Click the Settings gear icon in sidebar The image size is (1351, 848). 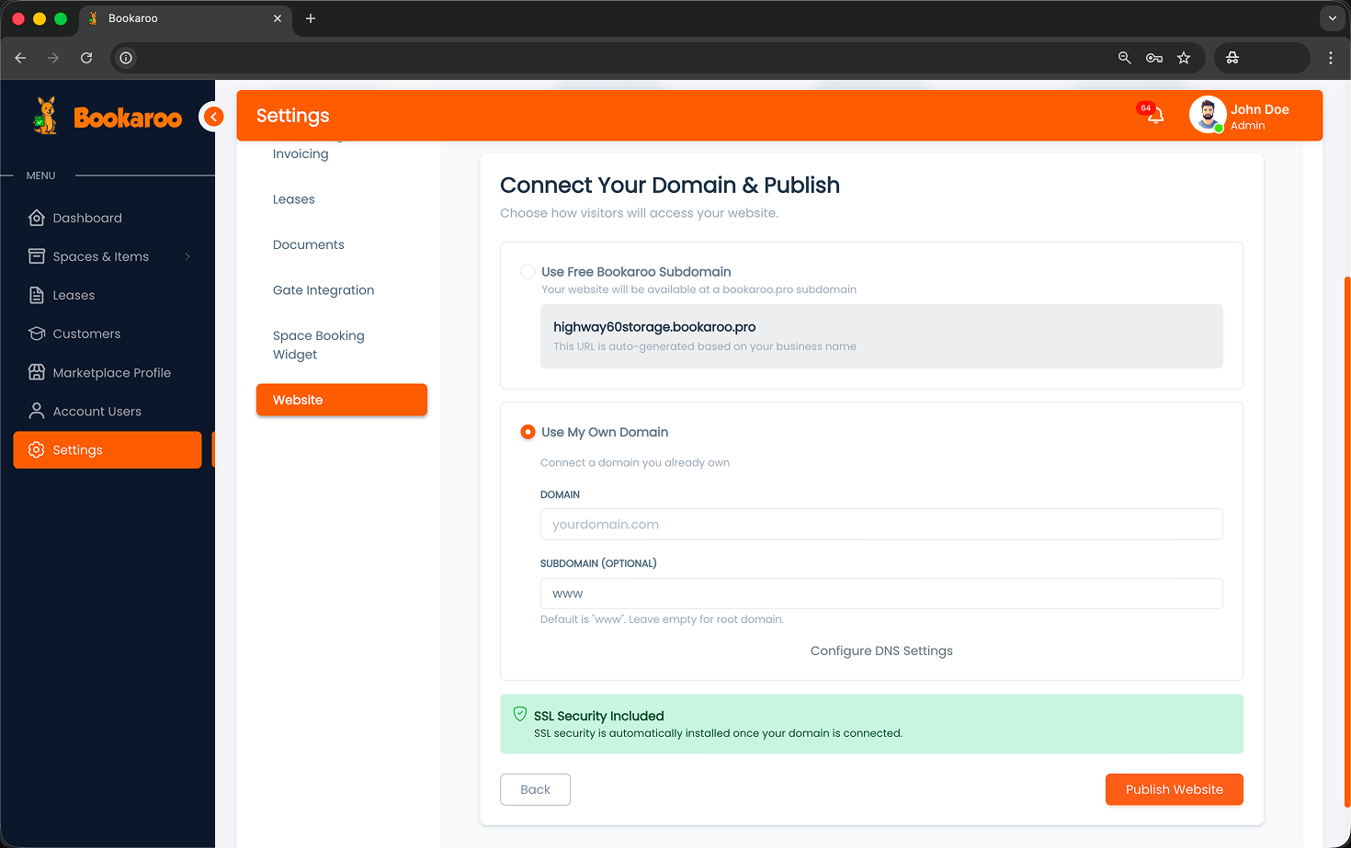point(37,450)
